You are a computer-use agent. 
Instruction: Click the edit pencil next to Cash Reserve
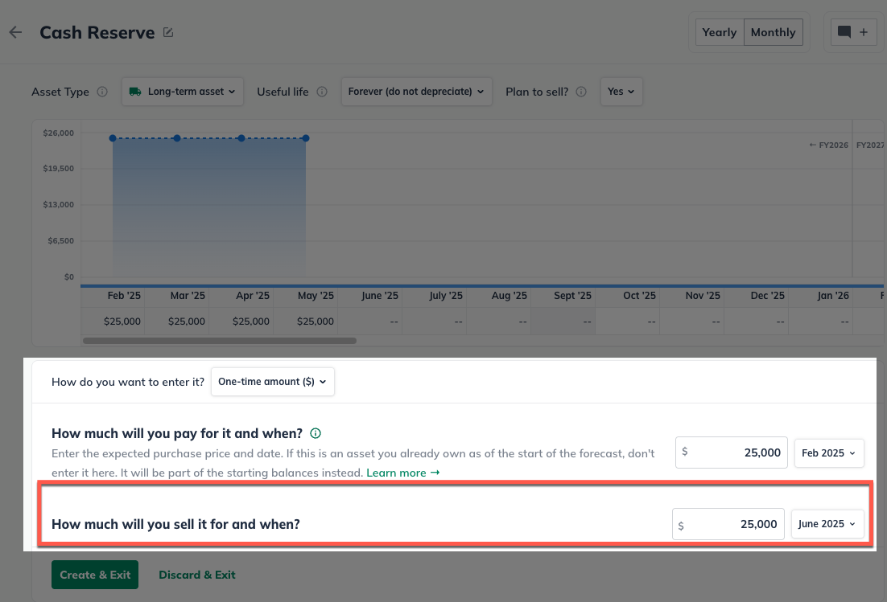pos(168,33)
